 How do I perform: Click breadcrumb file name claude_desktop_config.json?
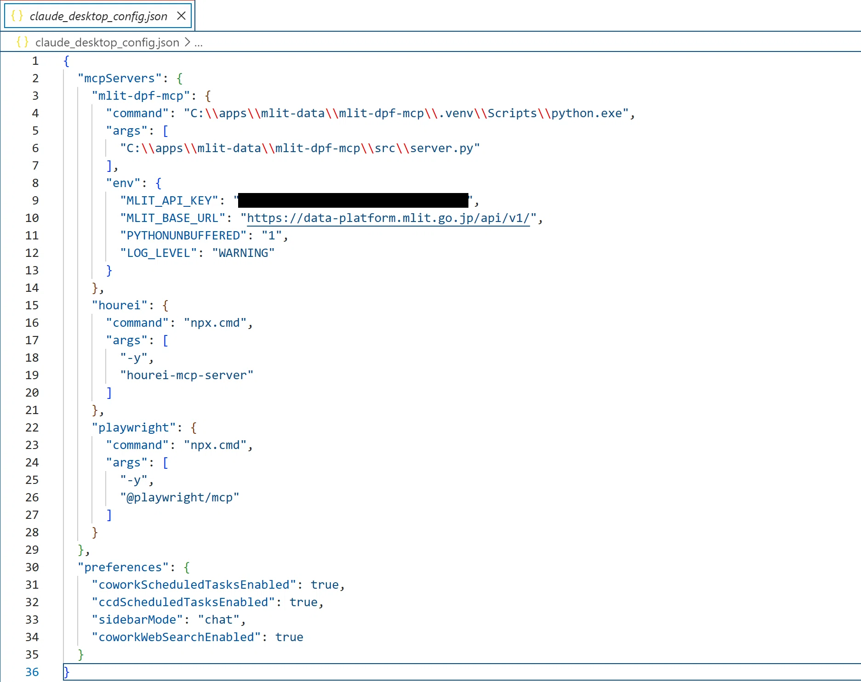(x=107, y=42)
